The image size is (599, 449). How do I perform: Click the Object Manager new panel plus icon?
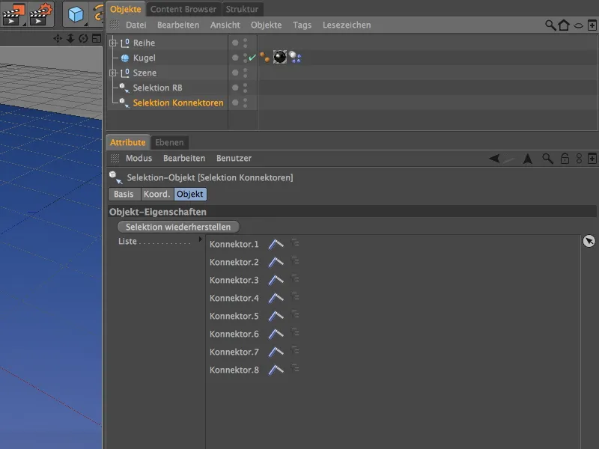point(592,25)
